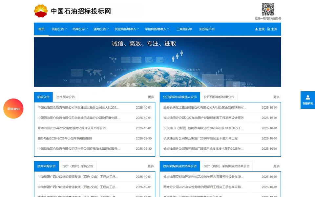This screenshot has height=197, width=315.
Task: Expand the 承包商新增准入 dropdown menu
Action: click(157, 29)
